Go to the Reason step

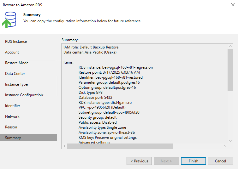(11, 127)
